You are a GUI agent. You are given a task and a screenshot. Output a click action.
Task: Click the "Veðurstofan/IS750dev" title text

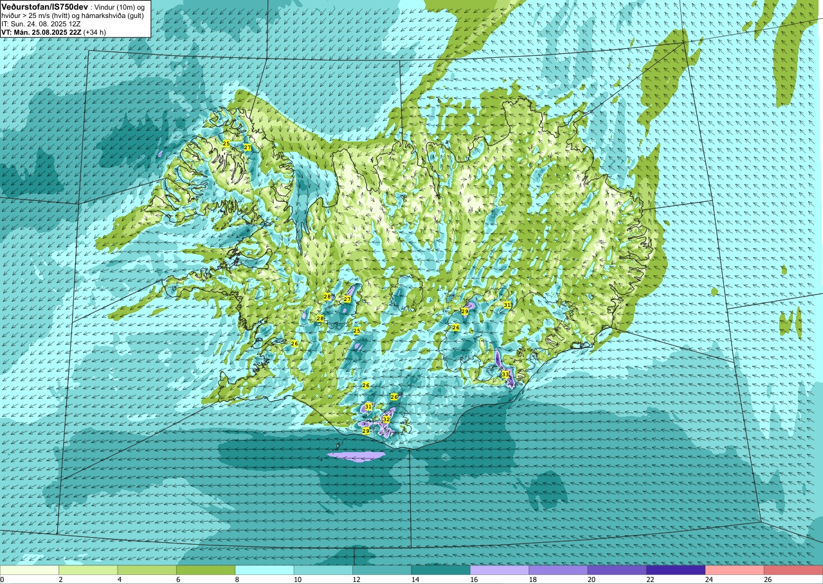pyautogui.click(x=44, y=6)
